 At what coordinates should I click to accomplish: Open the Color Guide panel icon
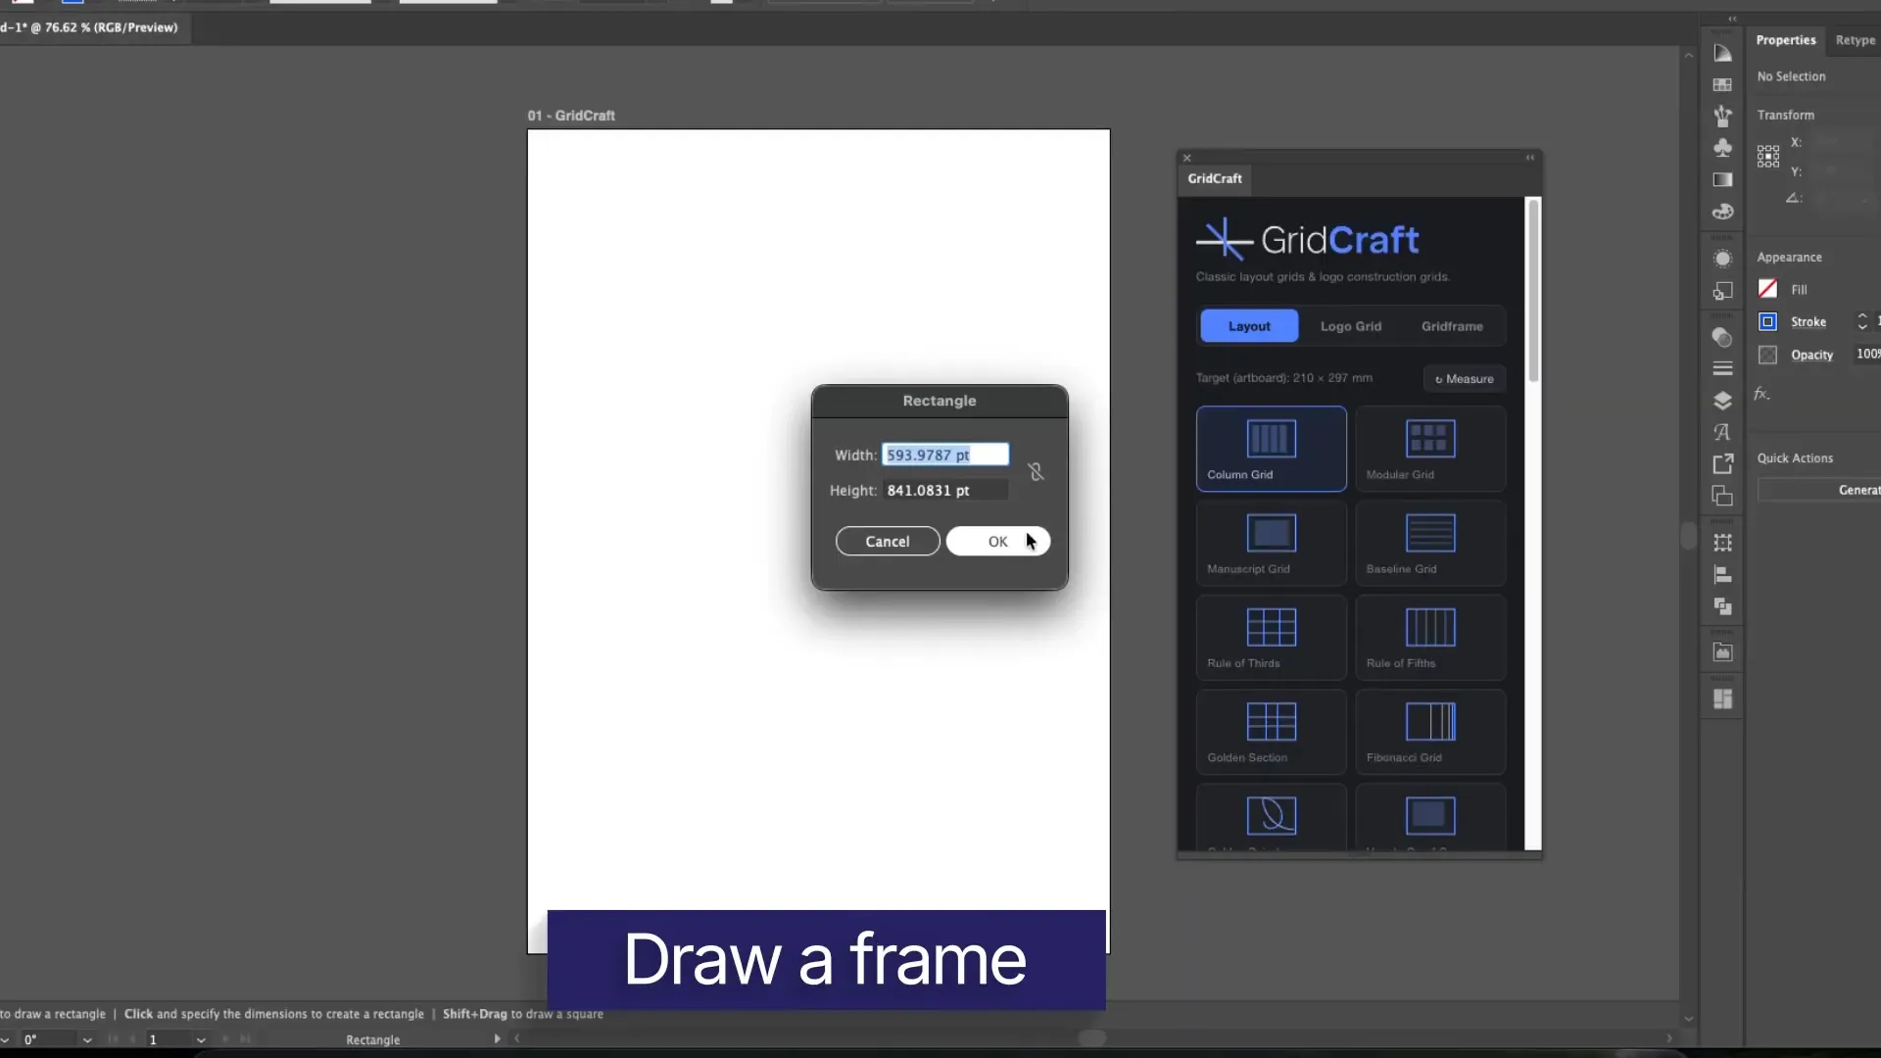1722,53
